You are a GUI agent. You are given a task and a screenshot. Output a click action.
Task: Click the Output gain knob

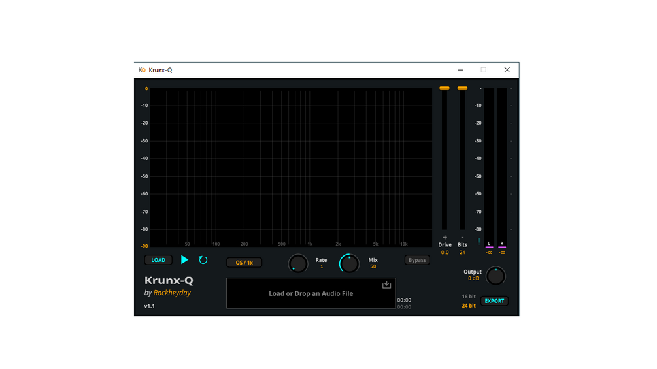496,276
